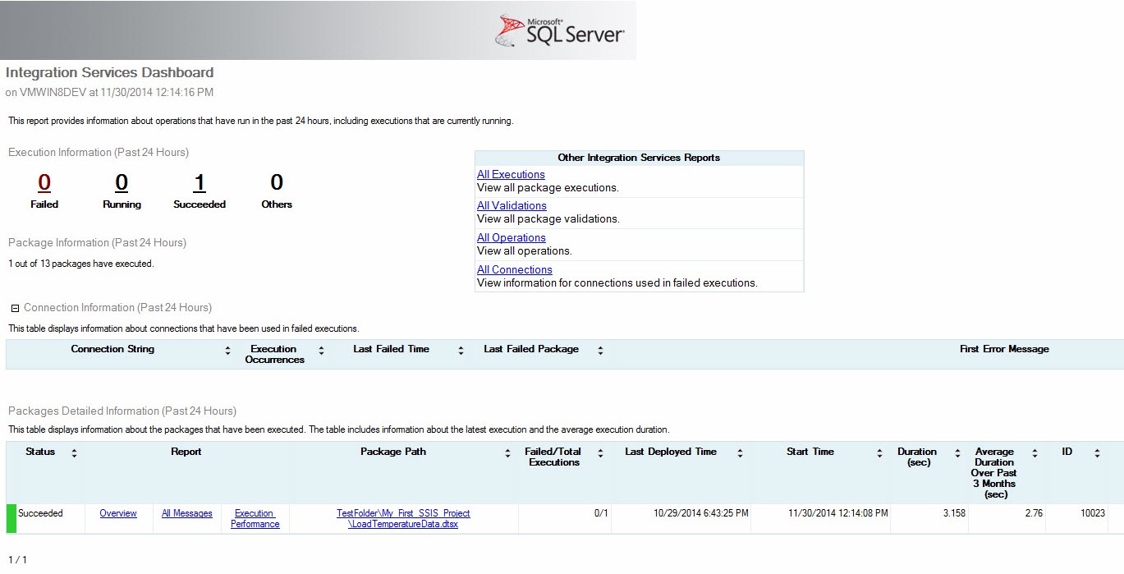
Task: Sort by Last Failed Time arrows
Action: [x=461, y=351]
